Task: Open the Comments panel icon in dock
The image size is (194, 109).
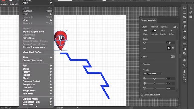Action: (191, 17)
